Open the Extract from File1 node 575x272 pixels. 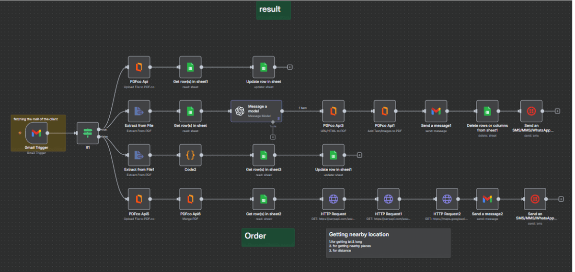(x=139, y=155)
